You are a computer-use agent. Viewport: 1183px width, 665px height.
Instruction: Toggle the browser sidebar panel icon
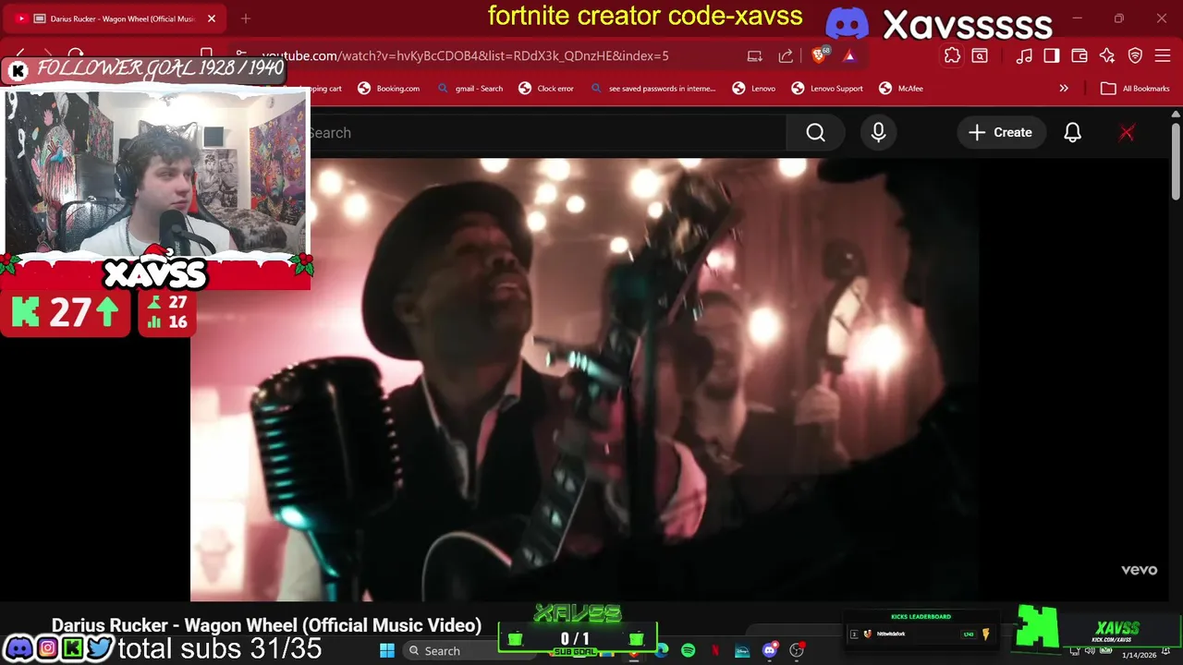point(1052,56)
